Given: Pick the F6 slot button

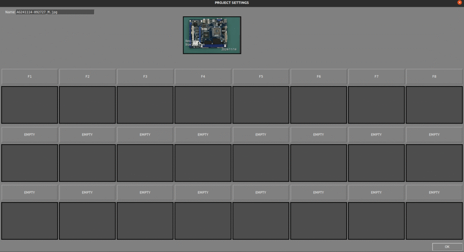Looking at the screenshot, I should click(x=319, y=76).
